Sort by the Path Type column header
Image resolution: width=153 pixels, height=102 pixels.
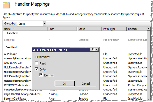[114, 29]
